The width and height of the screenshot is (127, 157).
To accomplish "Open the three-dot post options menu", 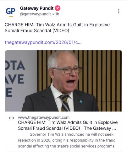I will coord(119,11).
